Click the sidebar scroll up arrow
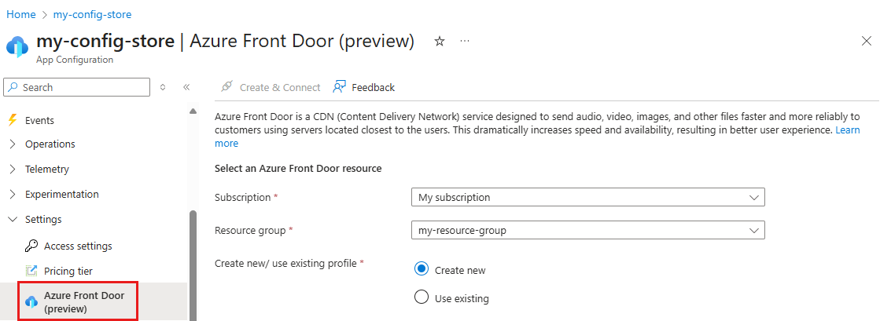880x321 pixels. pos(193,111)
